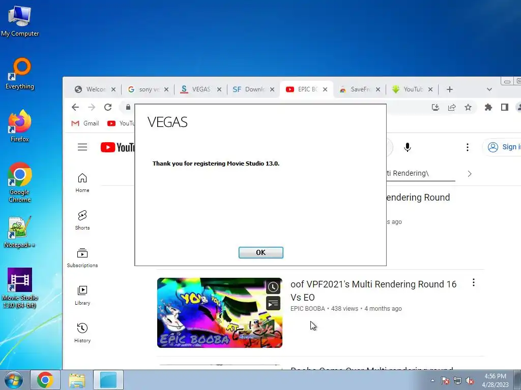
Task: Select the blue application taskbar button
Action: [x=108, y=380]
